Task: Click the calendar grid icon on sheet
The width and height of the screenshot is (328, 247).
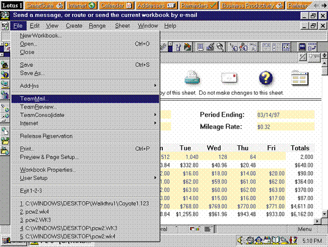Action: tap(300, 78)
